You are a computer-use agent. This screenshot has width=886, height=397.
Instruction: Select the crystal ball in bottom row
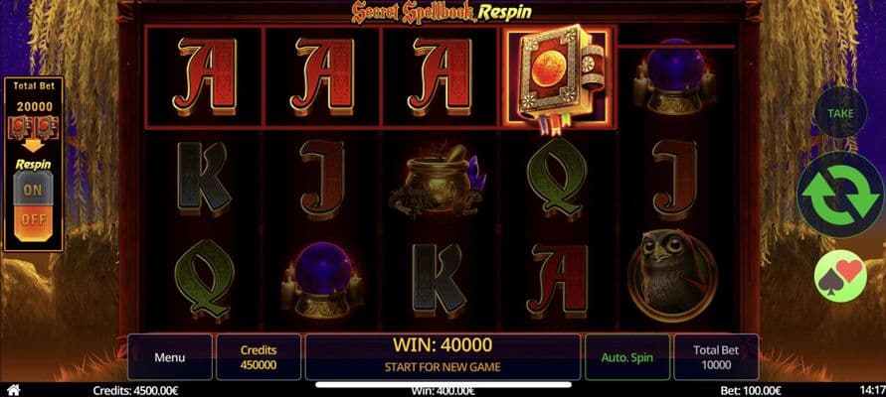(x=322, y=280)
